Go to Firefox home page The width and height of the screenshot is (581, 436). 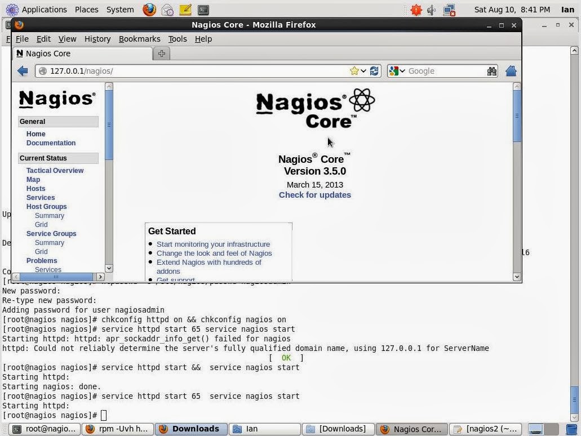(511, 71)
